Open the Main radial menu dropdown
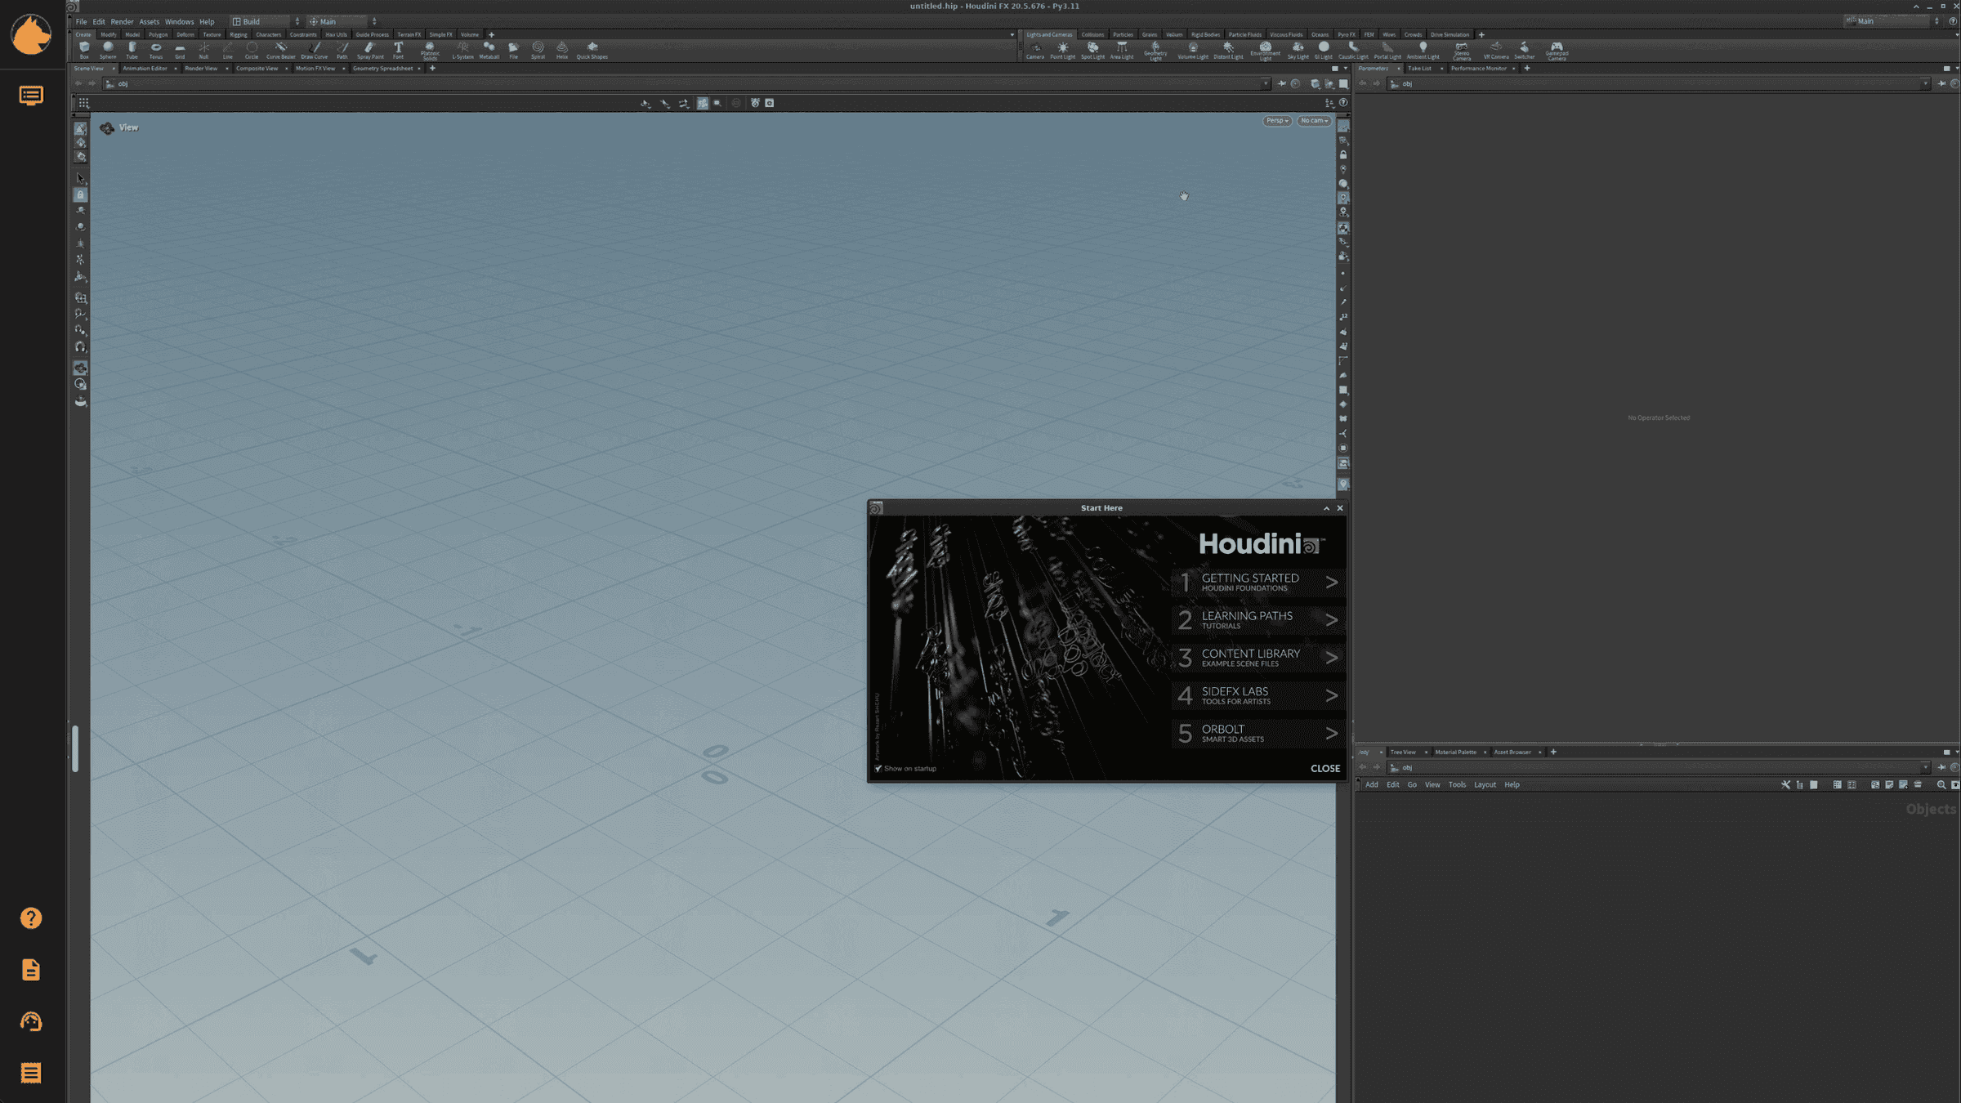Screen dimensions: 1961x1103 (342, 21)
